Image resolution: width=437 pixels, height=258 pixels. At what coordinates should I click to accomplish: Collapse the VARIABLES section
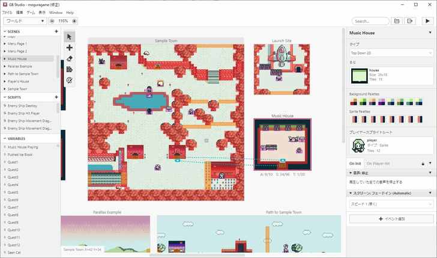[x=5, y=138]
